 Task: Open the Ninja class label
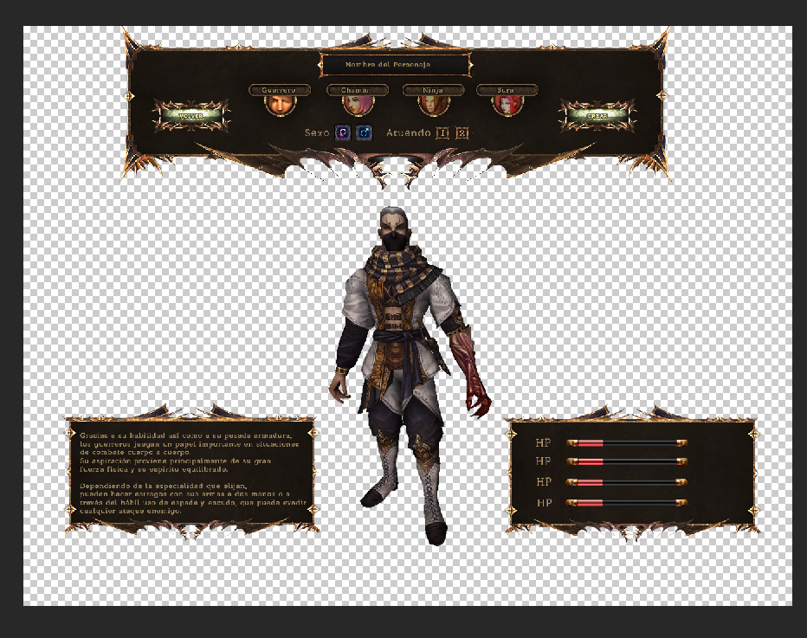(x=433, y=90)
